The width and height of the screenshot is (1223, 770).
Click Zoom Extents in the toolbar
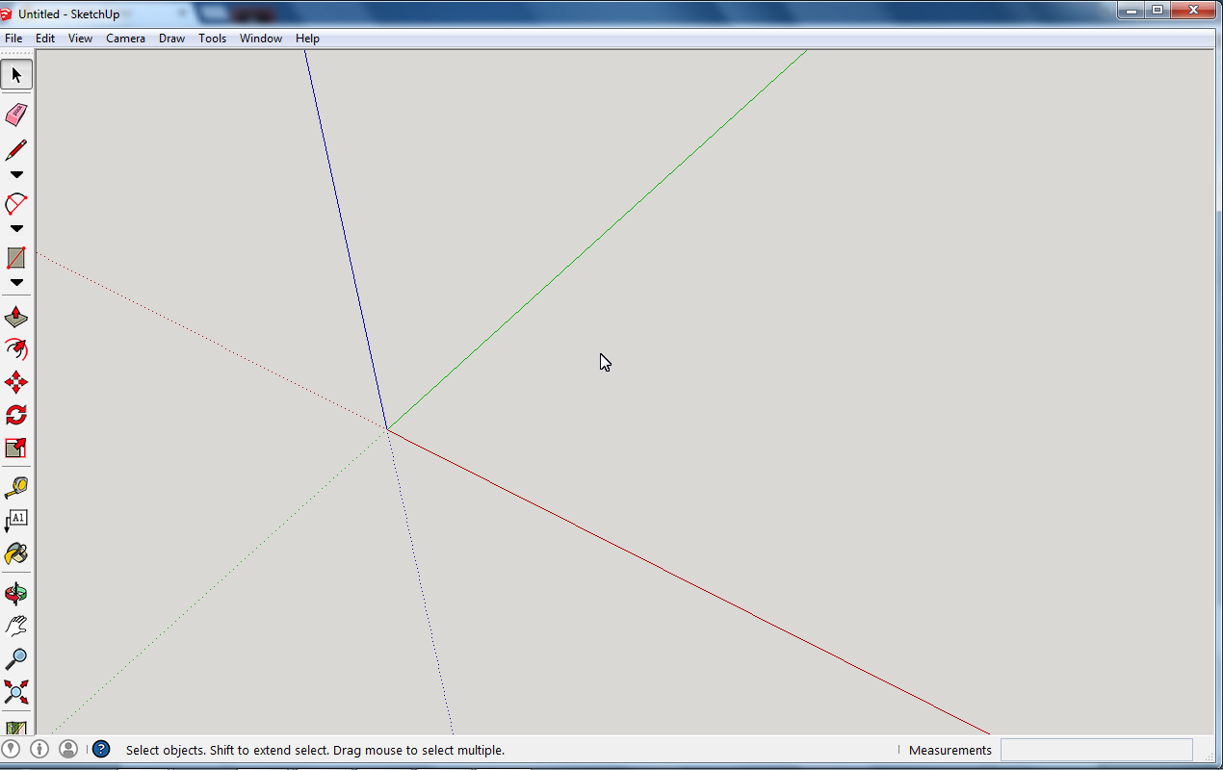pos(16,692)
